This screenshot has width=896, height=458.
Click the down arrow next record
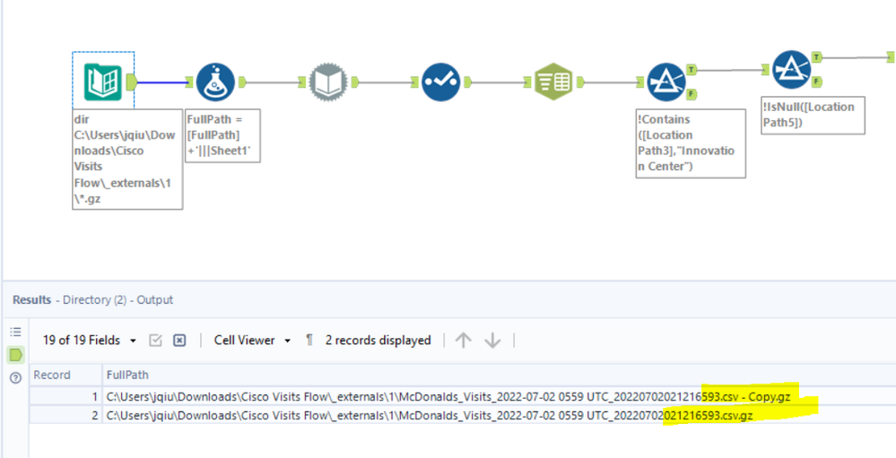coord(492,341)
